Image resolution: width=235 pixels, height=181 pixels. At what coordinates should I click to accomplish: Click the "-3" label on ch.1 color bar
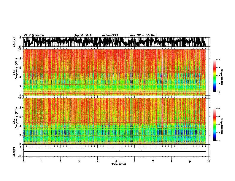(219, 59)
